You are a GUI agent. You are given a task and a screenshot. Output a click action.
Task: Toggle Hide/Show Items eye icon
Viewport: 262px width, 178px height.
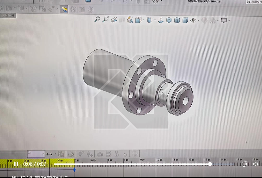tap(193, 20)
